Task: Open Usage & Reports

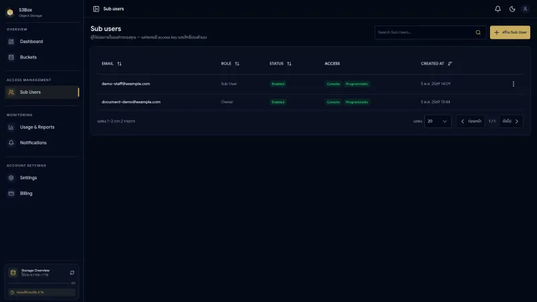Action: coord(42,127)
